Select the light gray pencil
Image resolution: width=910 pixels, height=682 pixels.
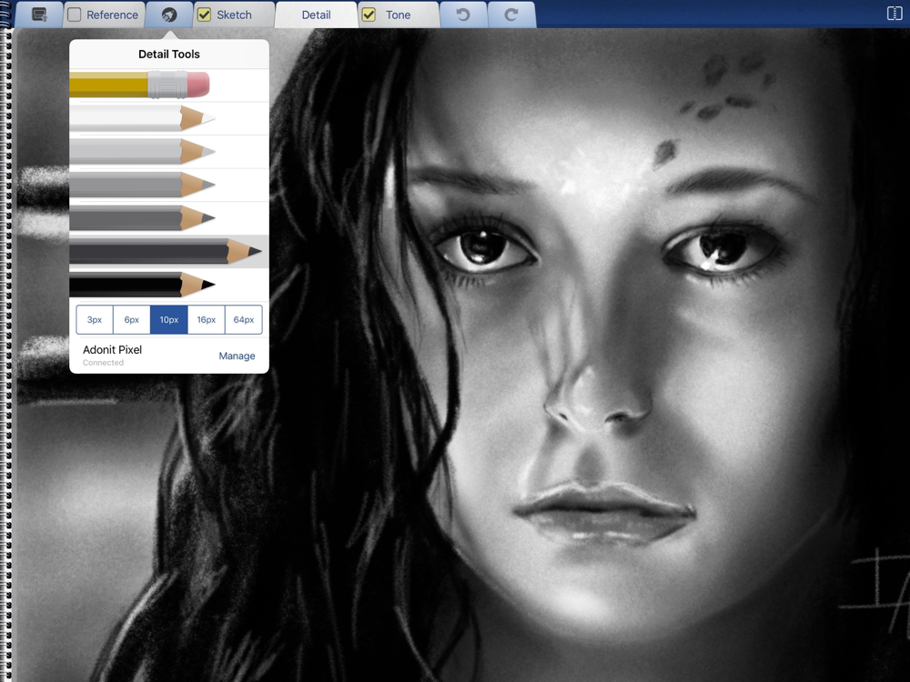169,152
